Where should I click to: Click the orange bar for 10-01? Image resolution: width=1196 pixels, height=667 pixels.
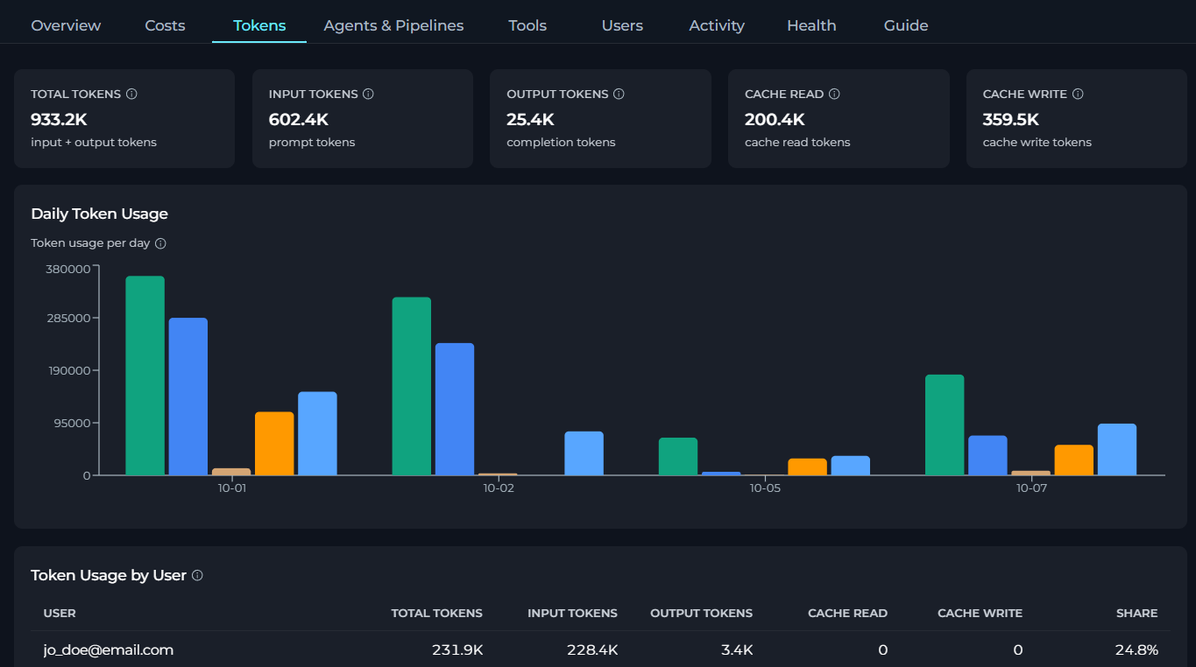pyautogui.click(x=274, y=444)
